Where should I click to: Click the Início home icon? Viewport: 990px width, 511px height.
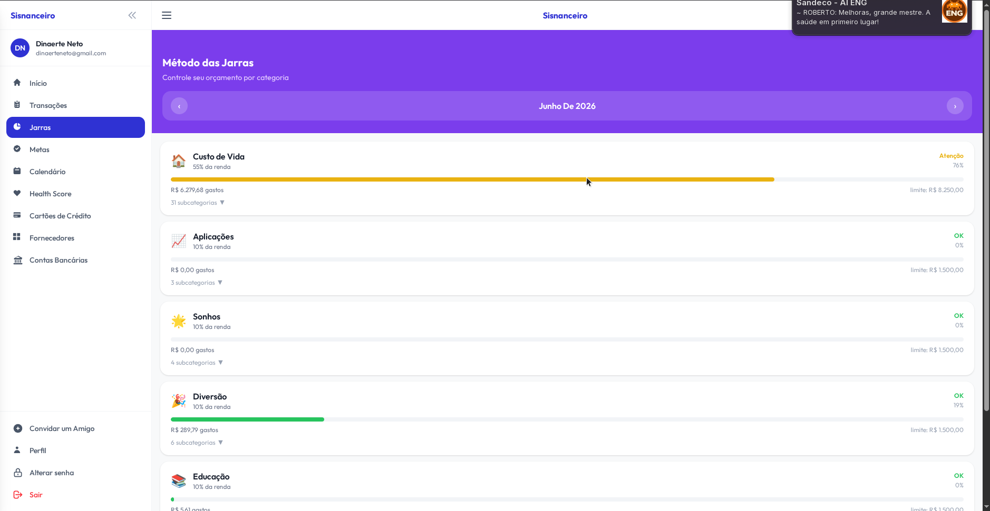(17, 83)
